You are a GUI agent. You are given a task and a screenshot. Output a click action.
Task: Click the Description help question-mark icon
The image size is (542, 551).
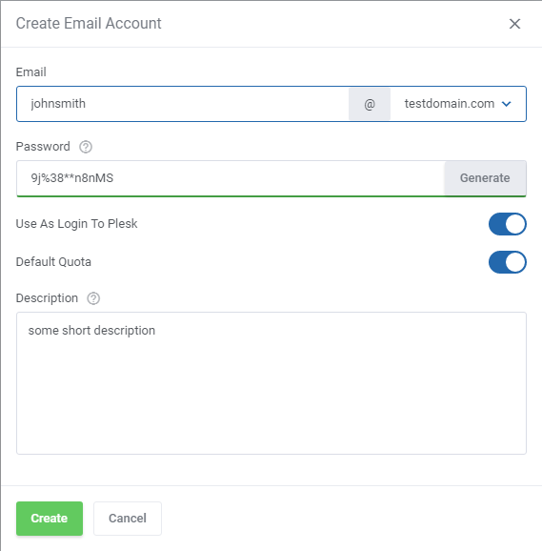click(93, 298)
